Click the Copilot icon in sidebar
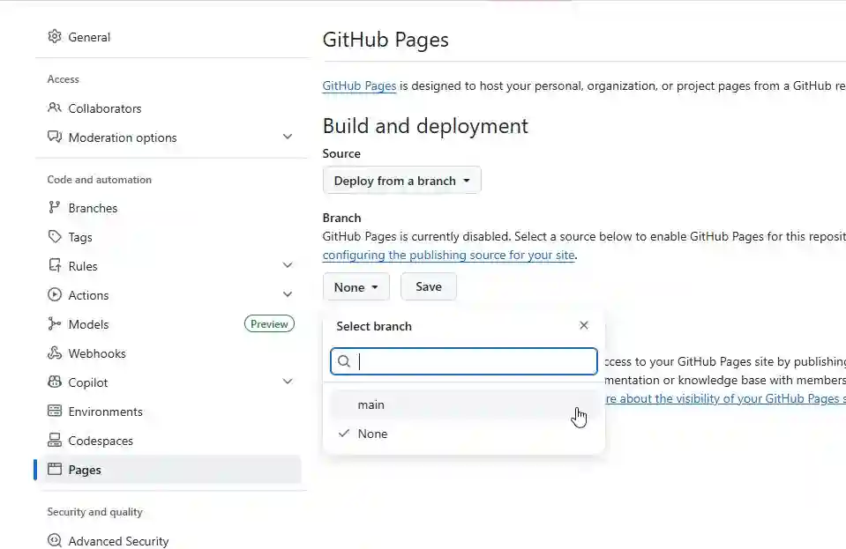 click(55, 382)
